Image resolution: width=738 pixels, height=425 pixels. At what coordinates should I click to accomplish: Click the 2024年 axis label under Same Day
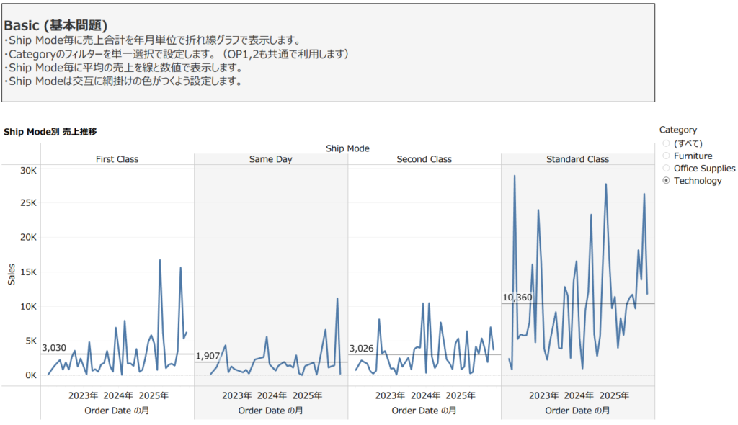point(272,395)
